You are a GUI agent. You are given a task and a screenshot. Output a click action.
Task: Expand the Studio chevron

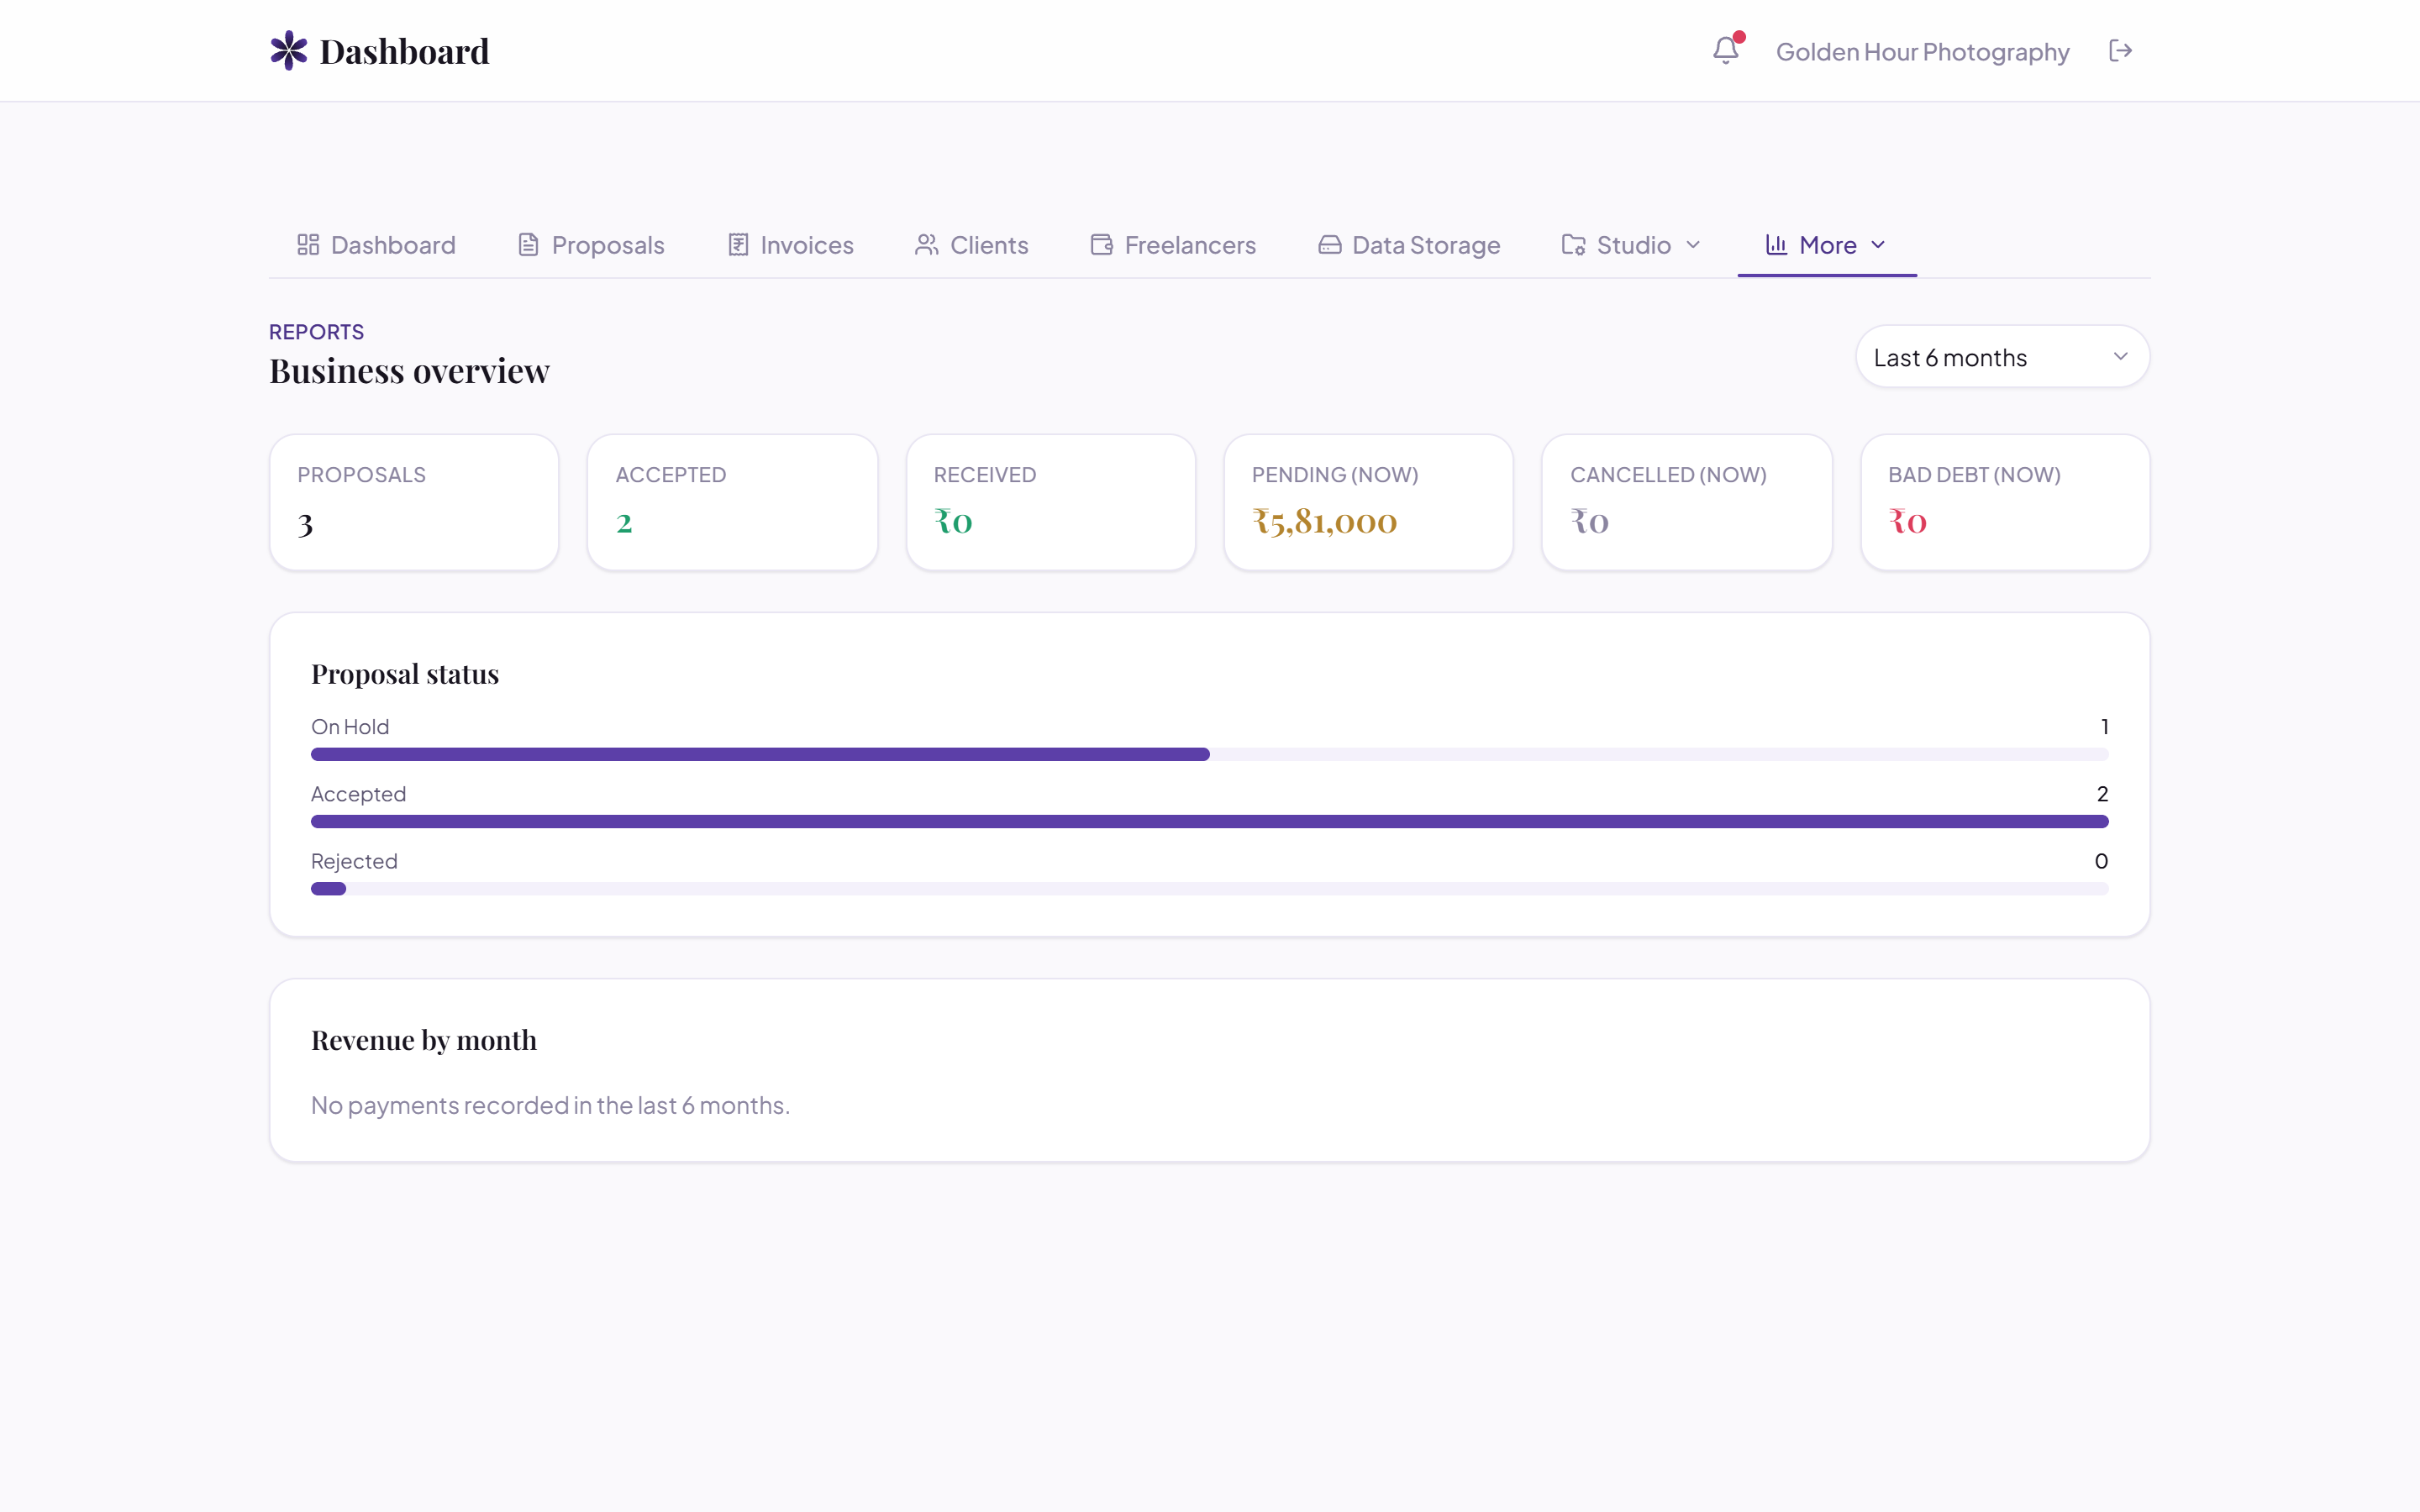(x=1693, y=245)
